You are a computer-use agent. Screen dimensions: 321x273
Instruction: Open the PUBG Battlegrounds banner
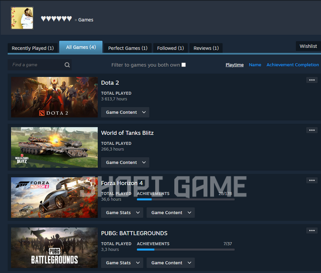[54, 248]
